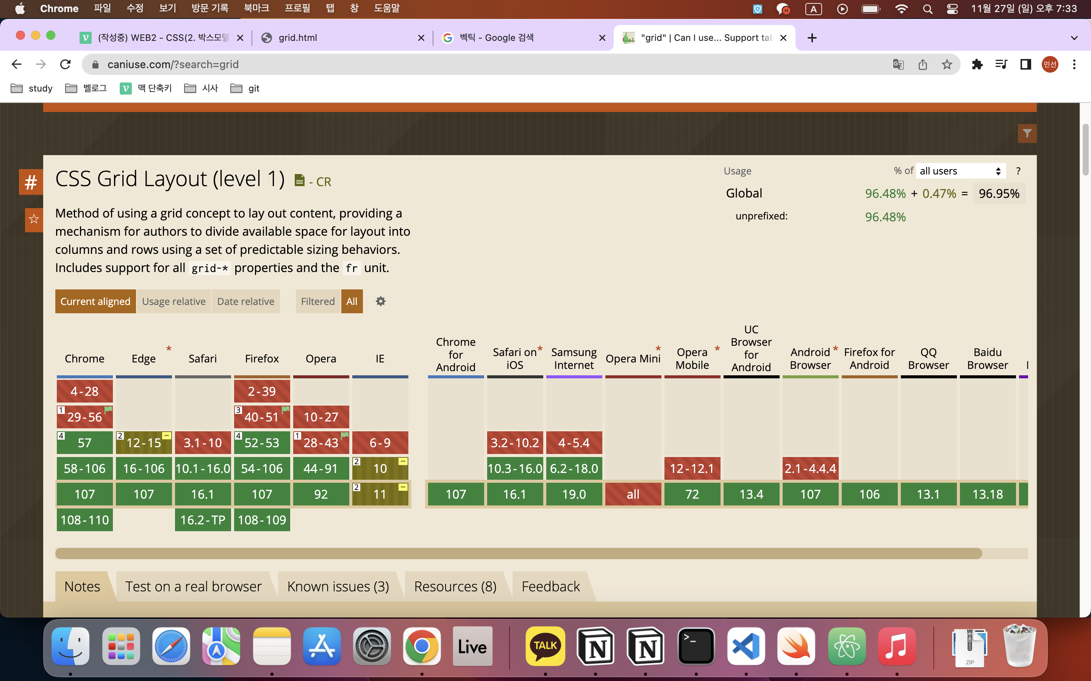Click Safari 16.2-TP version cell

(x=203, y=520)
